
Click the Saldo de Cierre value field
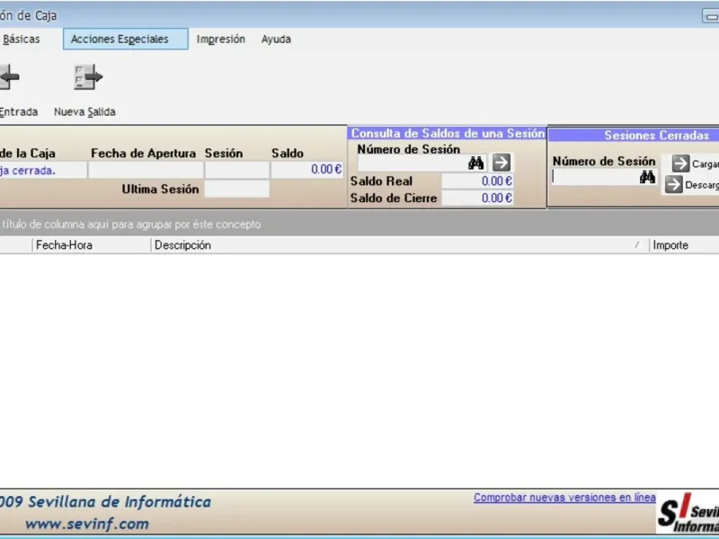(x=477, y=198)
